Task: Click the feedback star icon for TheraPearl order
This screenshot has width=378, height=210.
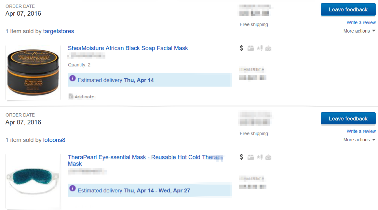Action: (x=260, y=157)
